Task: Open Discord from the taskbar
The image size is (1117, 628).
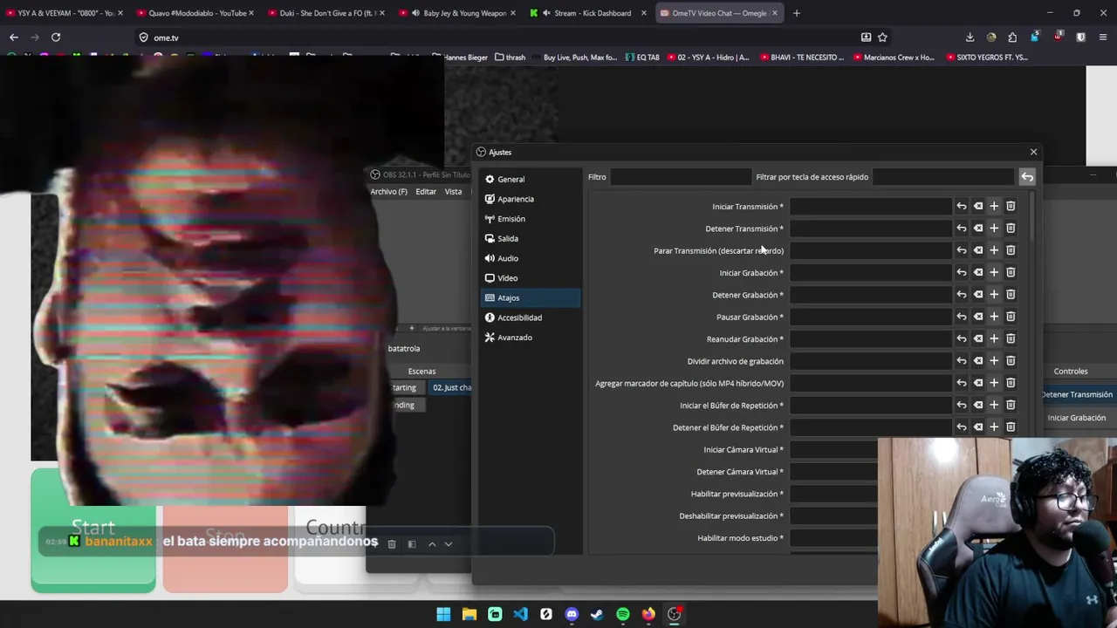Action: (572, 614)
